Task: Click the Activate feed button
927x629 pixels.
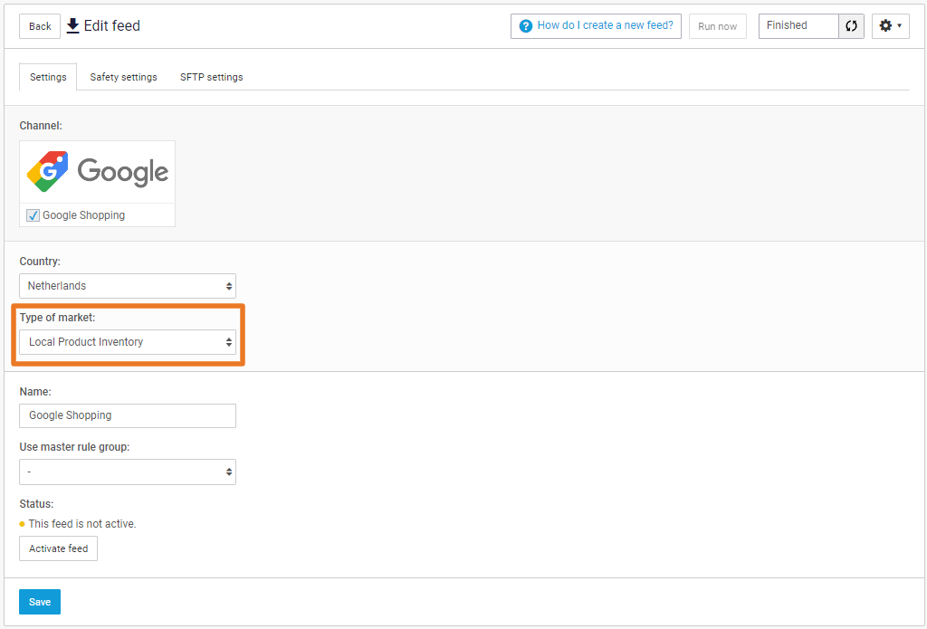Action: tap(59, 548)
